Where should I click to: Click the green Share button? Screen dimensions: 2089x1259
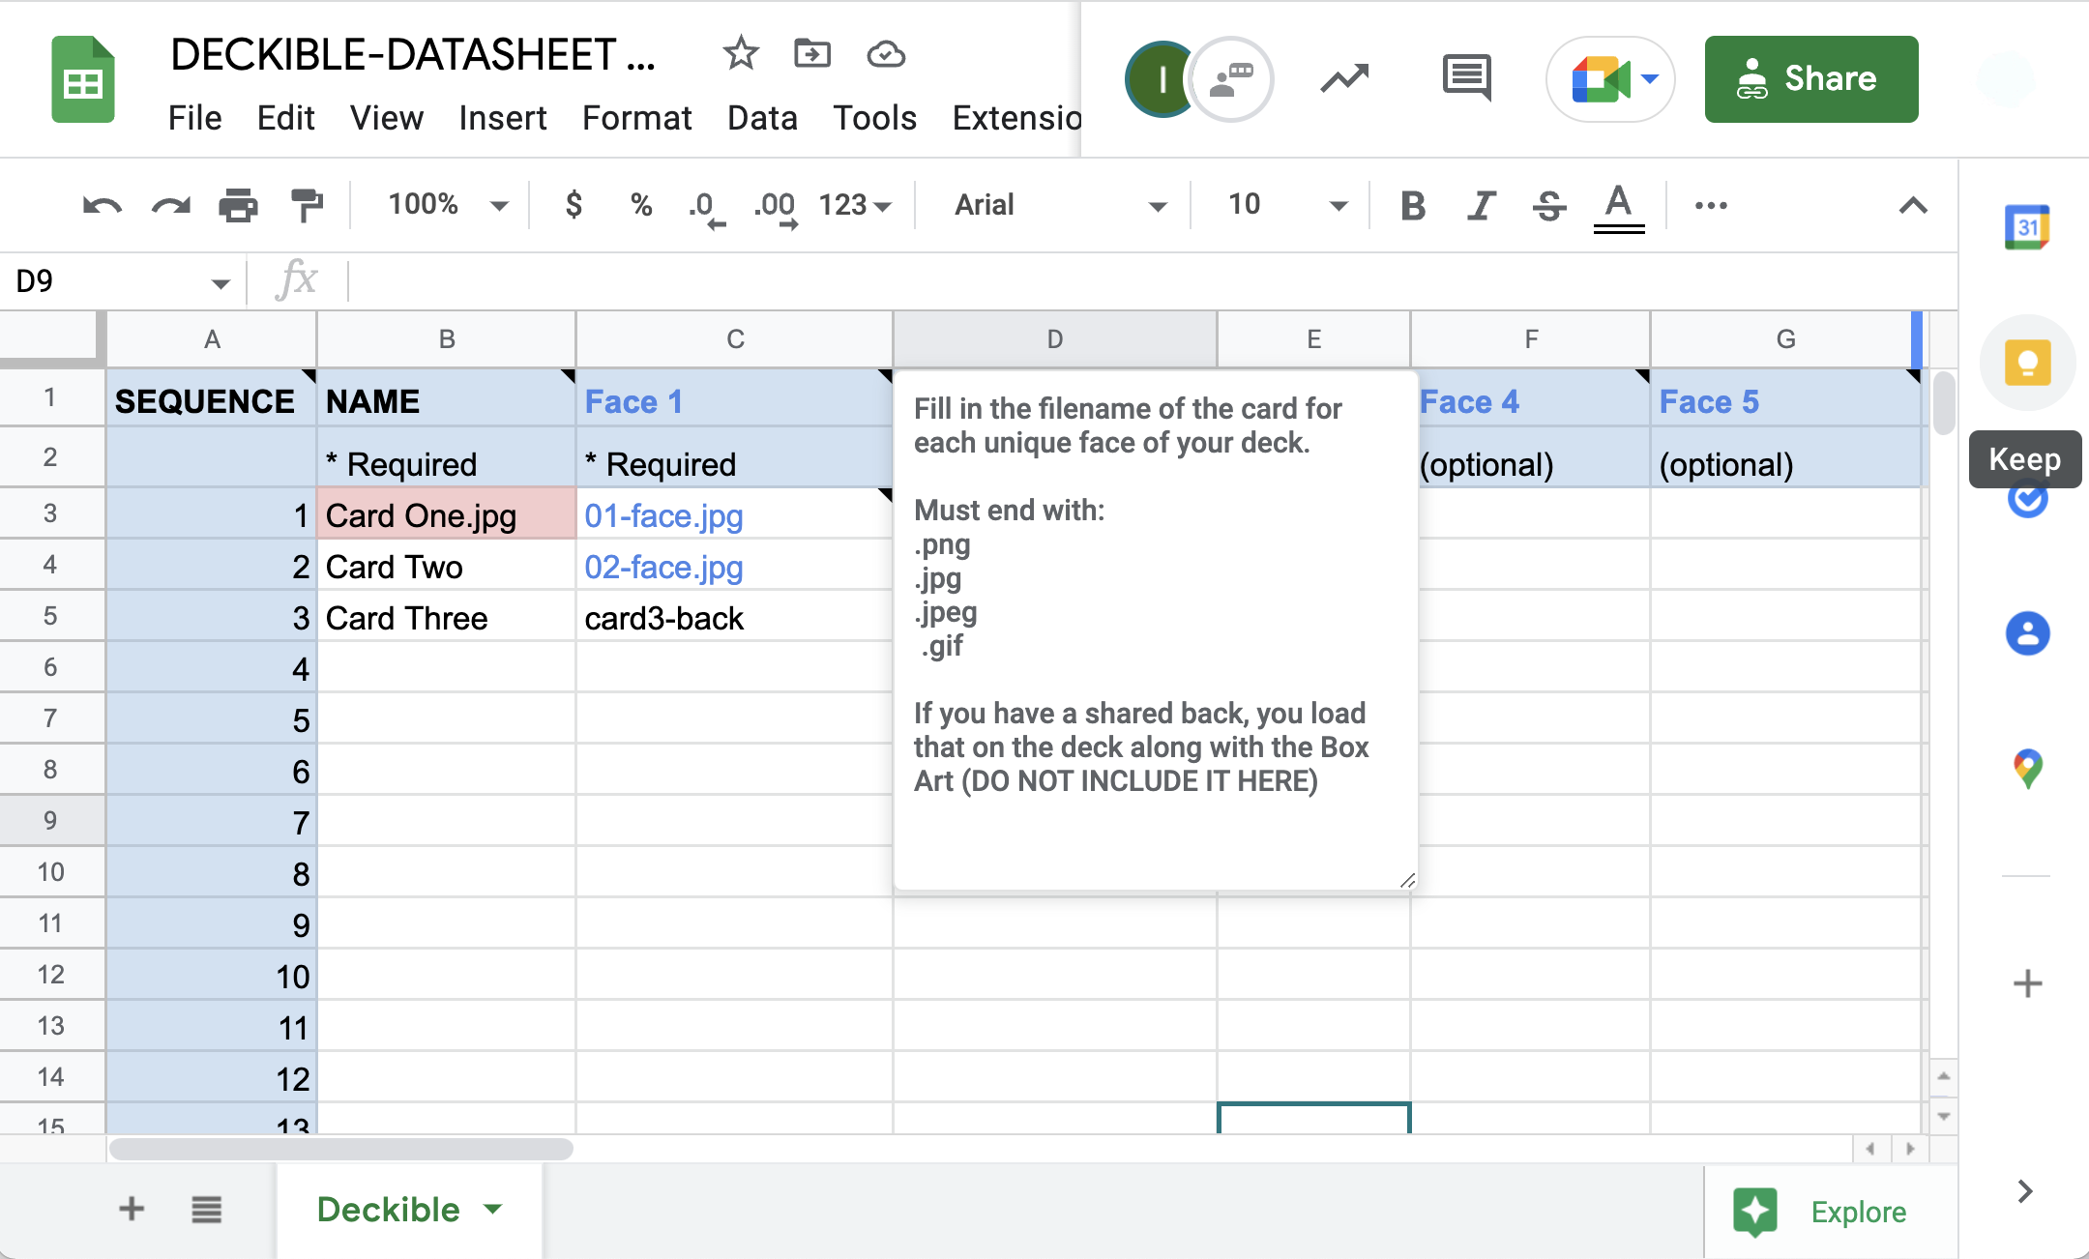(1810, 79)
